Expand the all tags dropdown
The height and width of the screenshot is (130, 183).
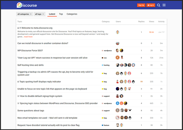click(40, 14)
